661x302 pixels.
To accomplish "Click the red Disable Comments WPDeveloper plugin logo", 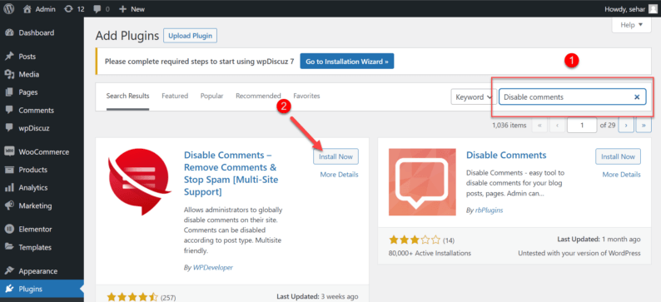I will (x=140, y=181).
